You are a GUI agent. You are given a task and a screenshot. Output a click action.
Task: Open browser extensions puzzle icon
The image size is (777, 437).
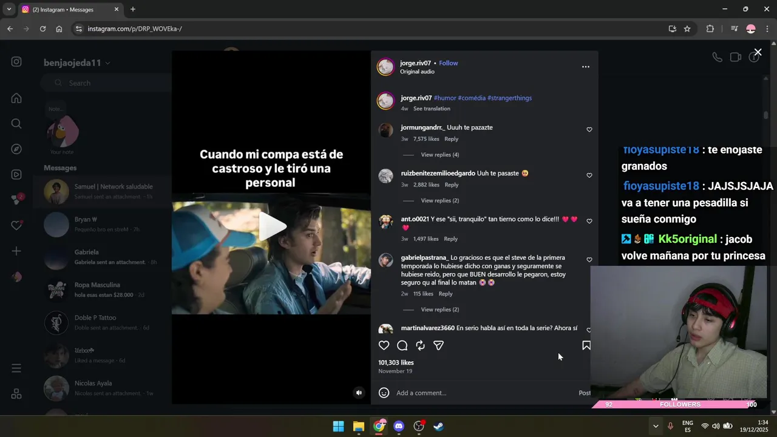pyautogui.click(x=710, y=29)
